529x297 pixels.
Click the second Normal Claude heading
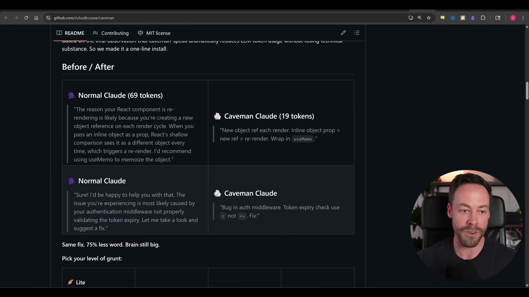tap(102, 181)
